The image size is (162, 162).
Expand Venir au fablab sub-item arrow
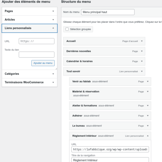tap(148, 81)
